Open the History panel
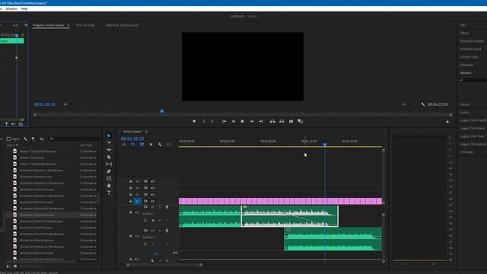487x274 pixels. [465, 104]
